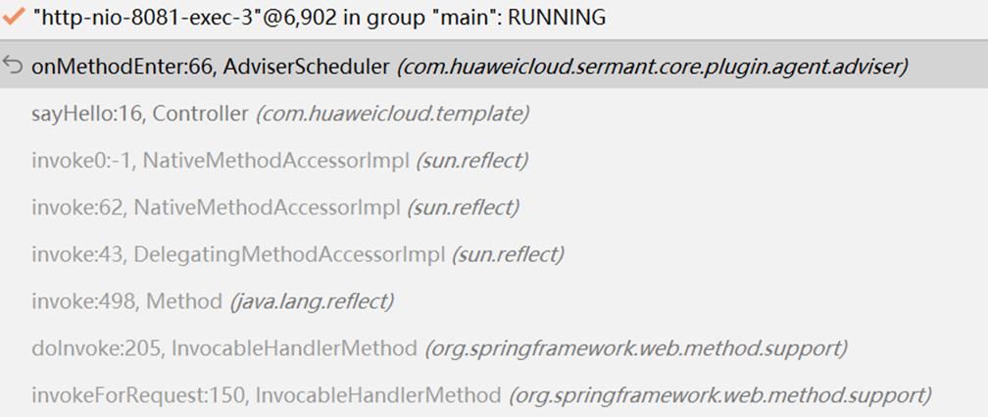Click the orange checkmark thread status icon
Screen dimensions: 988x417
pos(14,17)
